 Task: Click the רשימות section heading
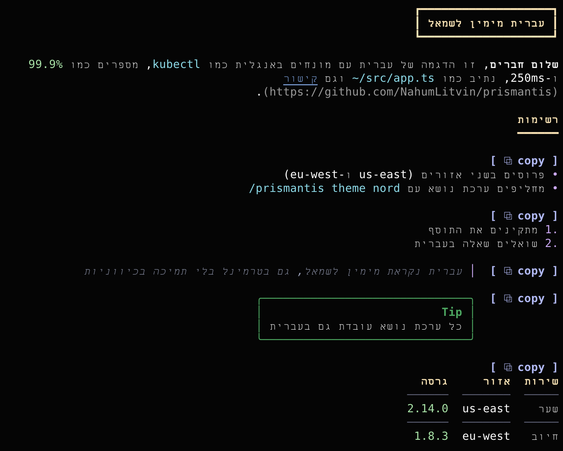click(538, 120)
